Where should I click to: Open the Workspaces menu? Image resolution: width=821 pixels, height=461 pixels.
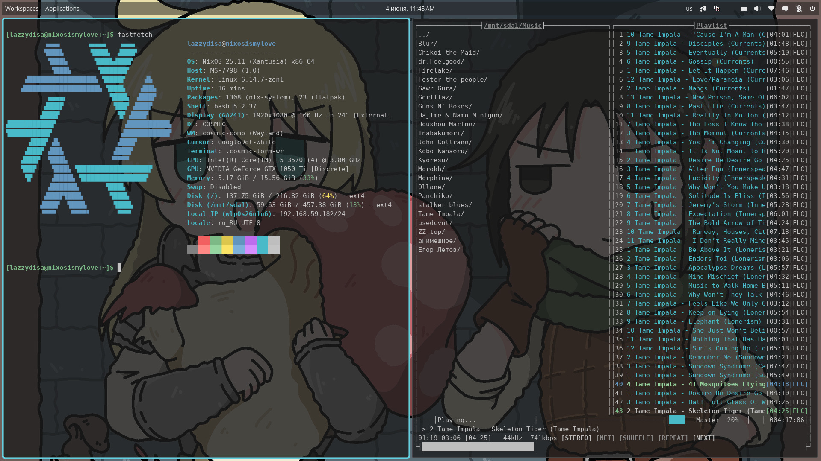coord(22,9)
